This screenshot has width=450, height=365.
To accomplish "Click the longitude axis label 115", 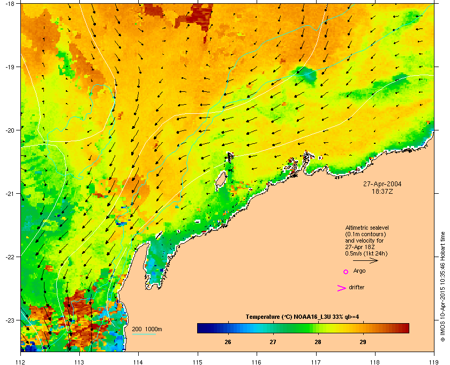I will click(x=198, y=362).
